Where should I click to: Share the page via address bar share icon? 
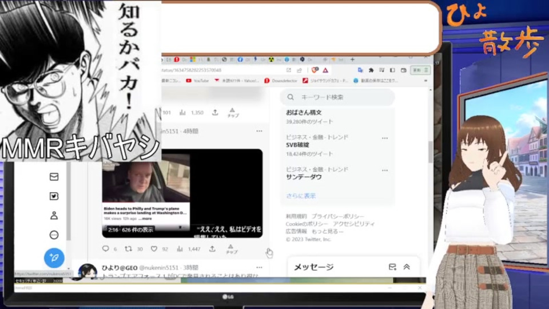[299, 70]
